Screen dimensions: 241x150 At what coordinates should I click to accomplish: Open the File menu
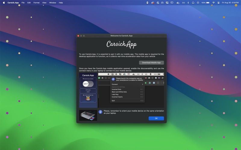click(23, 3)
